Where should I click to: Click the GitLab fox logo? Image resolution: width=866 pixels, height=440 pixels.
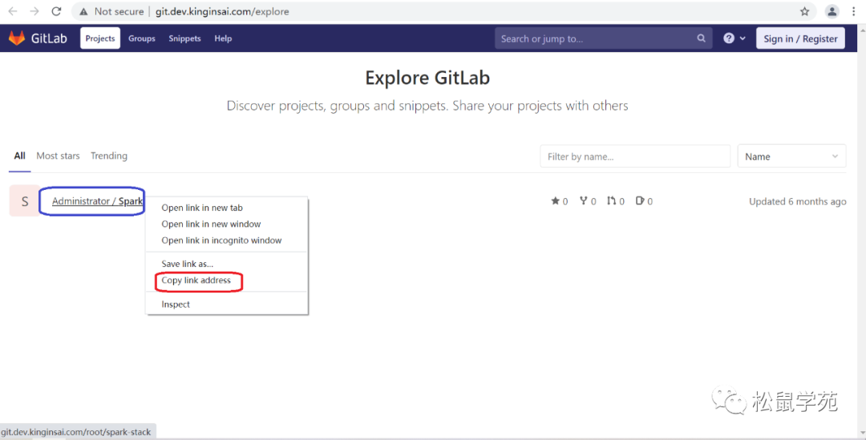point(17,38)
